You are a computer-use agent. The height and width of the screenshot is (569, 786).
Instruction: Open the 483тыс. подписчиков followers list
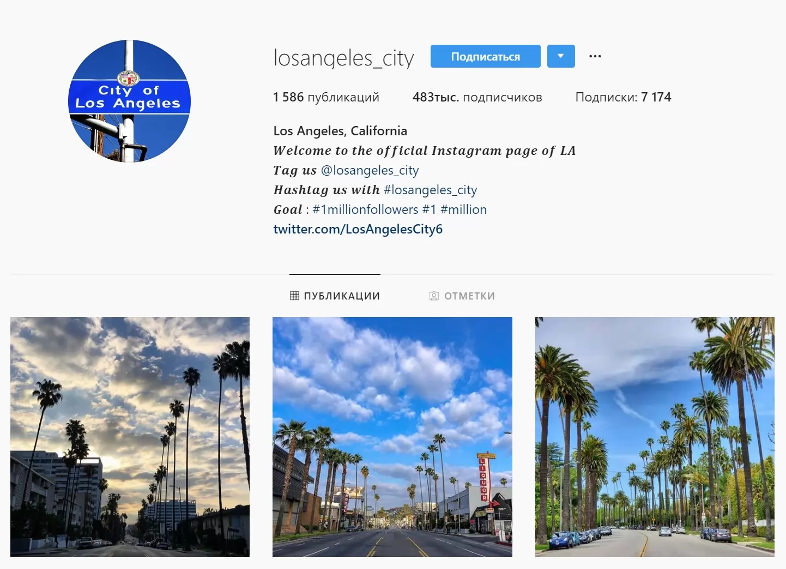point(477,97)
